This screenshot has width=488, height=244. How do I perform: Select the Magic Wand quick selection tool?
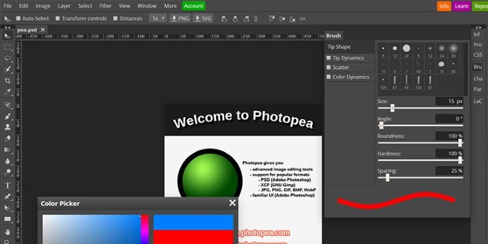(7, 70)
